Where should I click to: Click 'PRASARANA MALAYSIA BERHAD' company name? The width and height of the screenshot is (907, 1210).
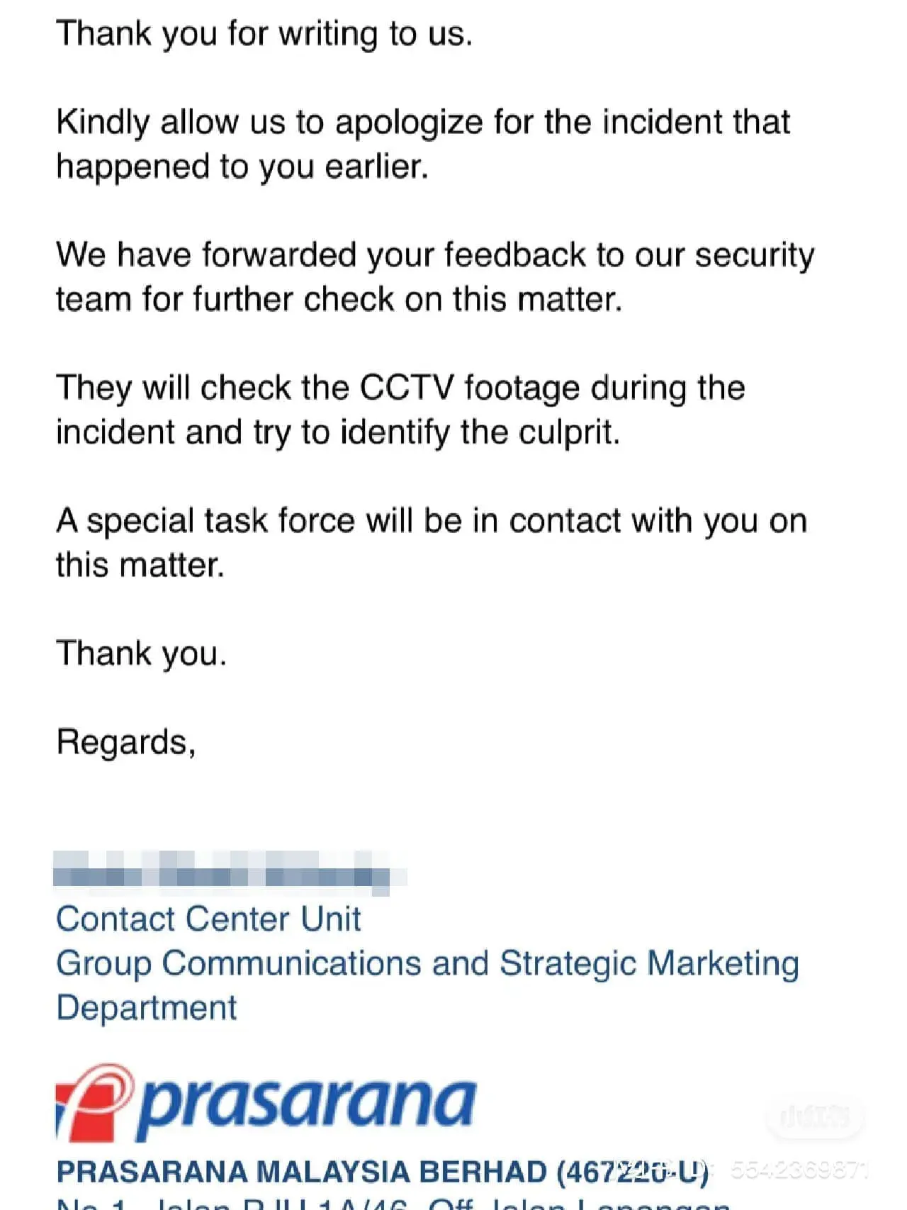click(x=301, y=1172)
